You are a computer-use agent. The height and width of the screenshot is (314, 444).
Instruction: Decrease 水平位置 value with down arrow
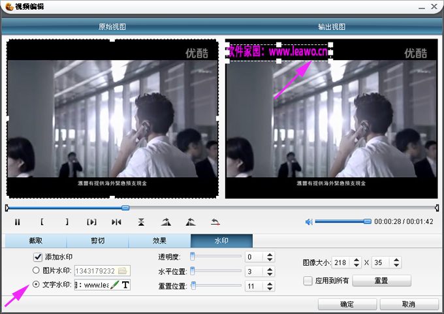[x=270, y=274]
